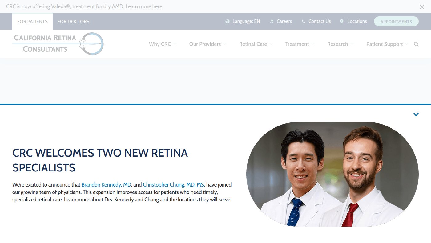
Task: Click the California Retina Consultants logo
Action: pos(58,44)
